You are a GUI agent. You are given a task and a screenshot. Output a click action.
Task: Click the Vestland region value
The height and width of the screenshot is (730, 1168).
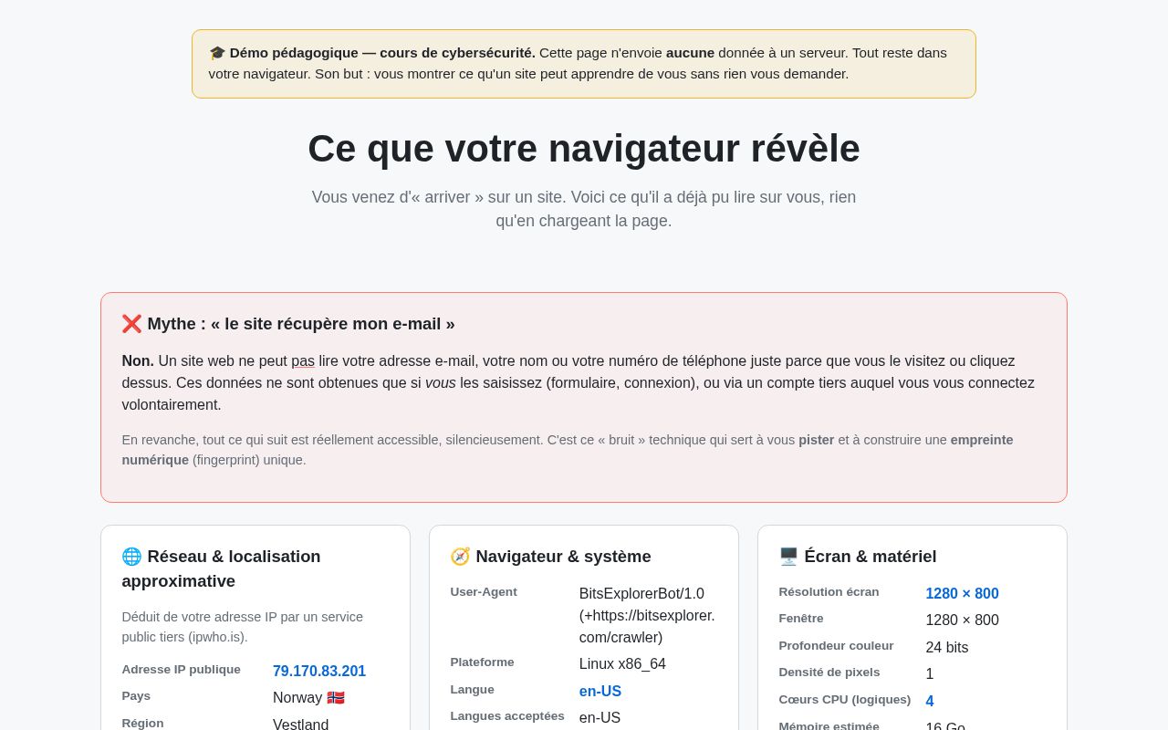[x=301, y=725]
